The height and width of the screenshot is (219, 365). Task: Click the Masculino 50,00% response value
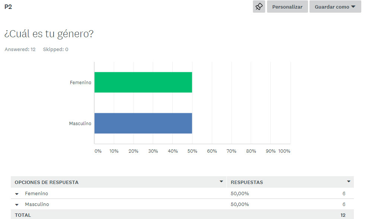pos(240,204)
